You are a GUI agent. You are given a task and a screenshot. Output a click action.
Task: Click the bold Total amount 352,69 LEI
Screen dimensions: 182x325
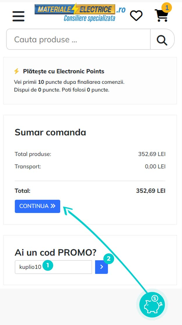(151, 191)
